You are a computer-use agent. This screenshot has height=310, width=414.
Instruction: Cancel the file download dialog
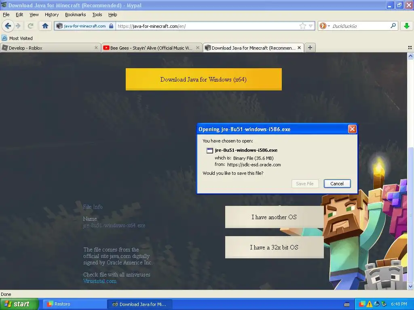click(x=337, y=184)
